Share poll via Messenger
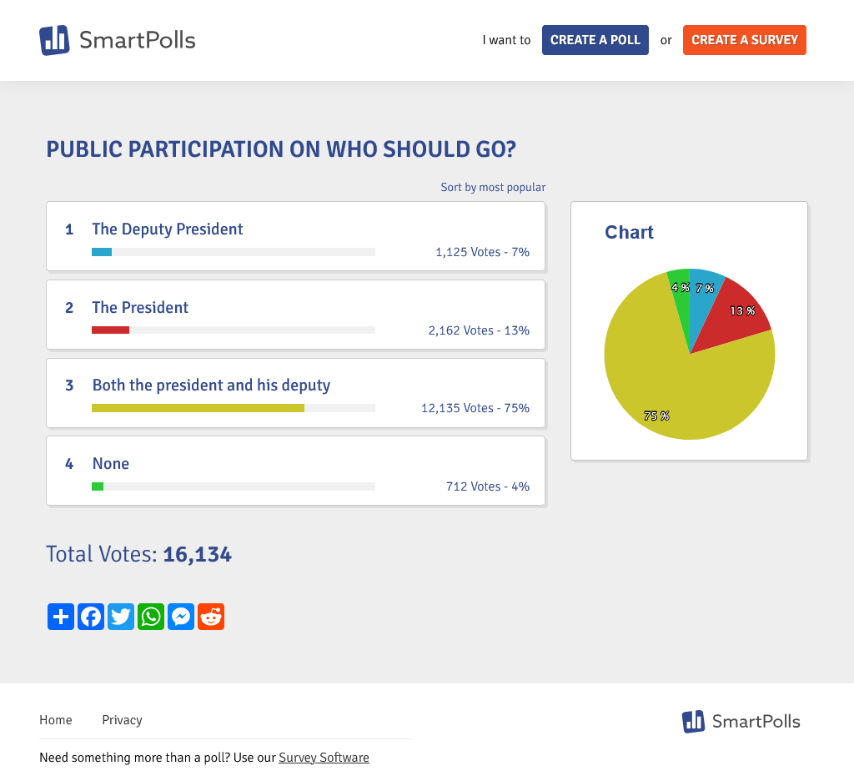Image resolution: width=854 pixels, height=781 pixels. tap(181, 617)
